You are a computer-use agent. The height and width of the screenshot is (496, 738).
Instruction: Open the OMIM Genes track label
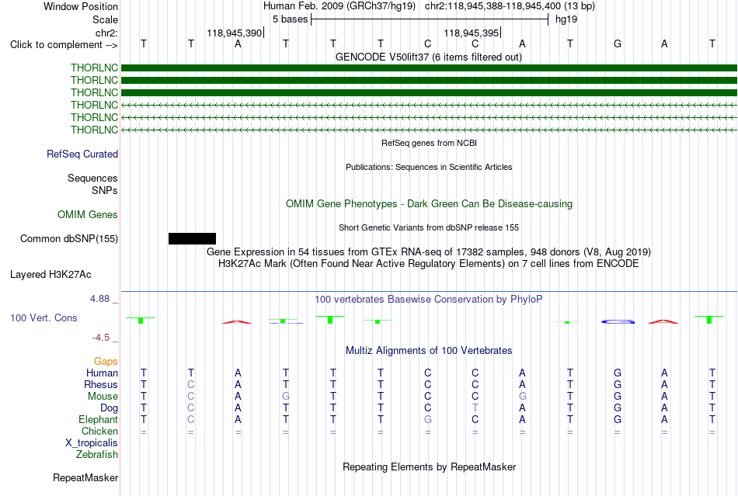(88, 214)
